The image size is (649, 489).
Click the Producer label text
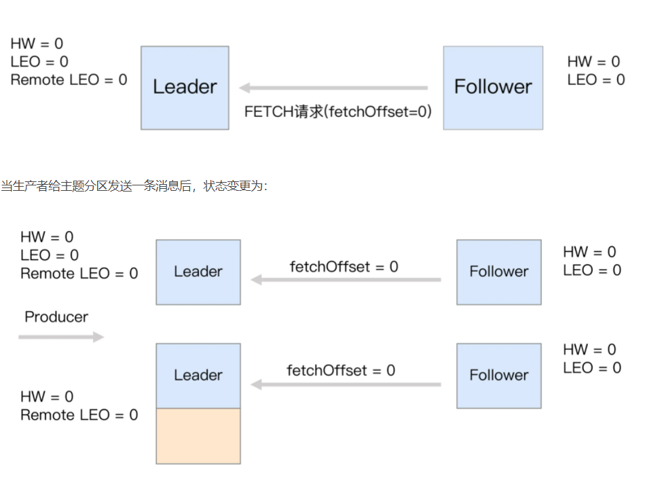point(56,316)
